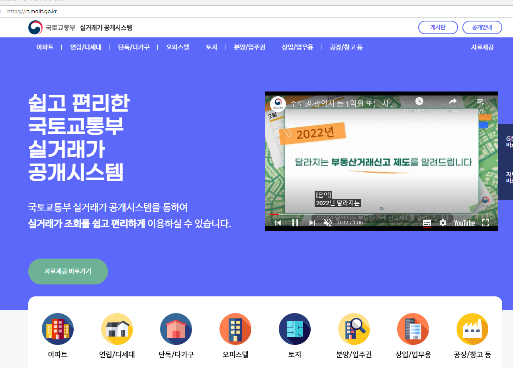Click the 토지 label under icons
Image resolution: width=513 pixels, height=368 pixels.
pos(295,354)
